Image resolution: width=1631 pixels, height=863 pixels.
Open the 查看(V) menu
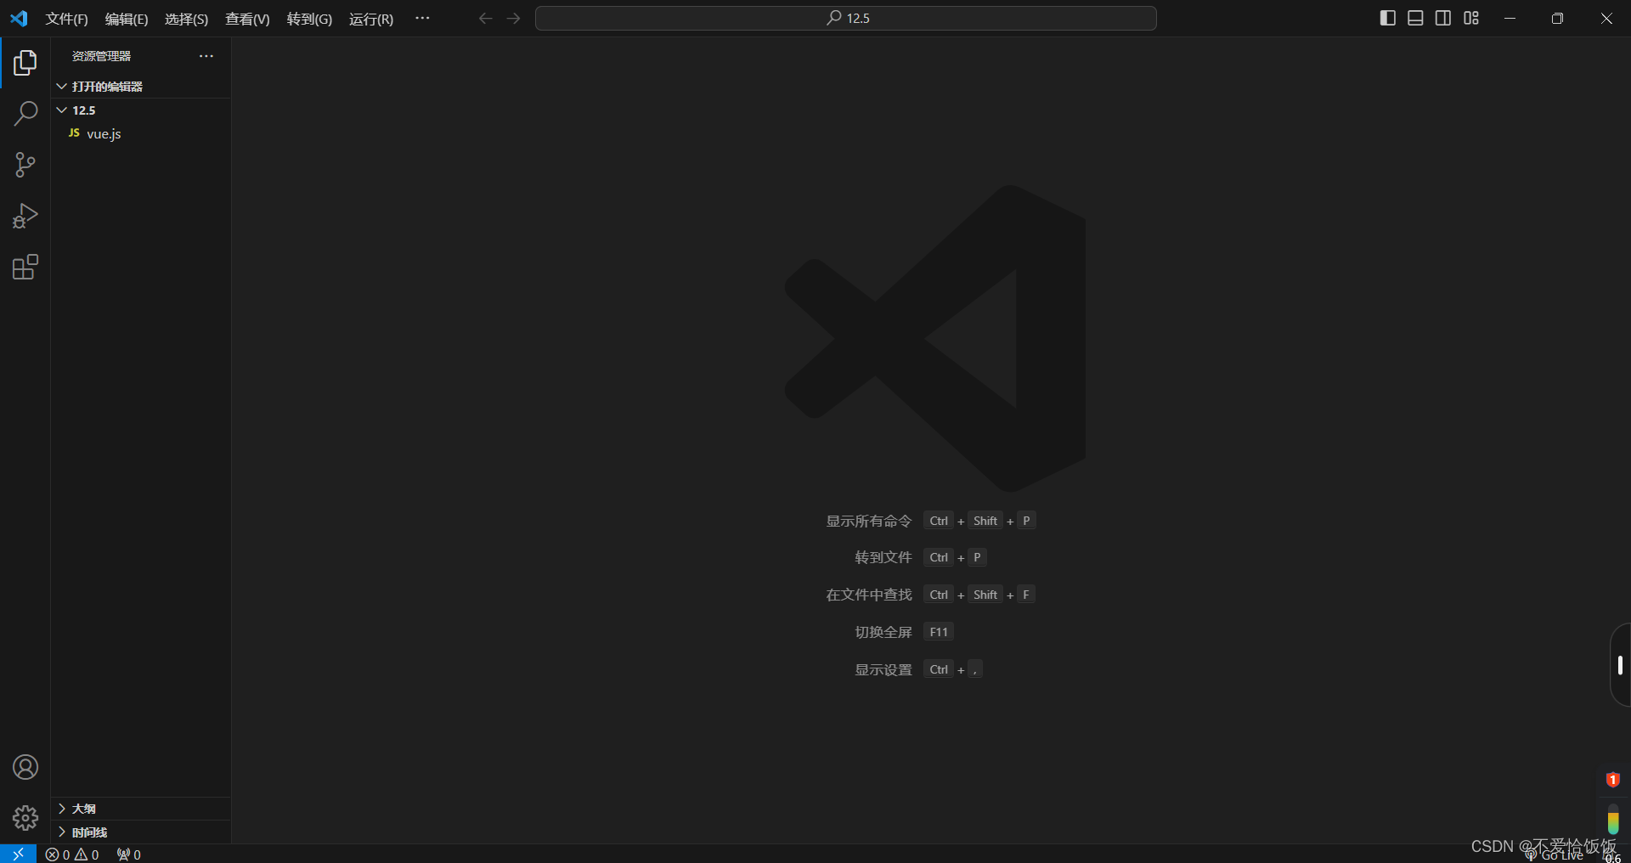click(x=247, y=19)
